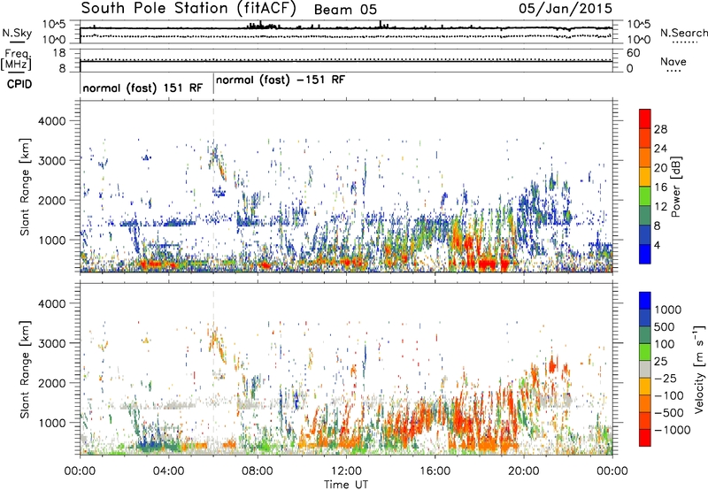Click the 'N.Search' legend label

tap(684, 33)
